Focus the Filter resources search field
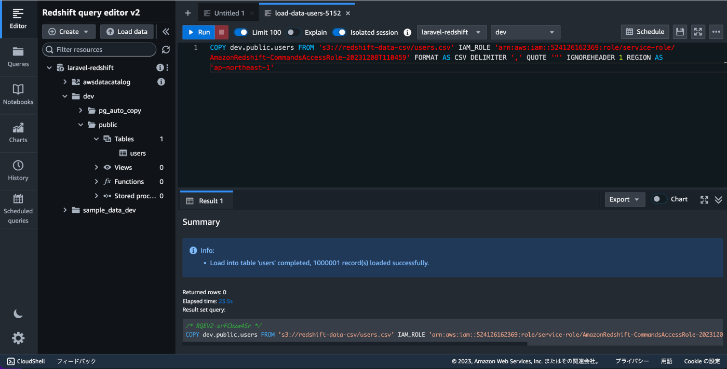The width and height of the screenshot is (727, 369). [99, 50]
